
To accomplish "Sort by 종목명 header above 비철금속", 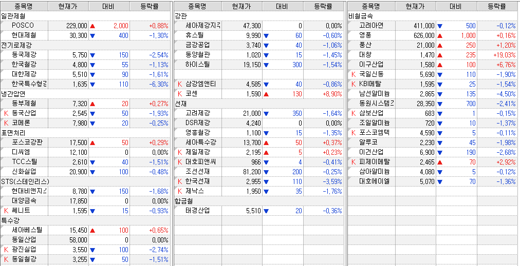I will point(372,6).
